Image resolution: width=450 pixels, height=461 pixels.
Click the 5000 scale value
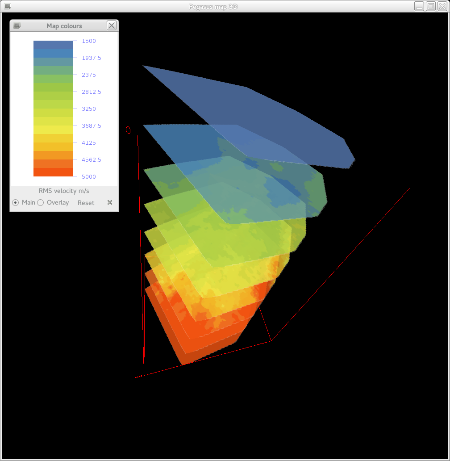(x=89, y=177)
